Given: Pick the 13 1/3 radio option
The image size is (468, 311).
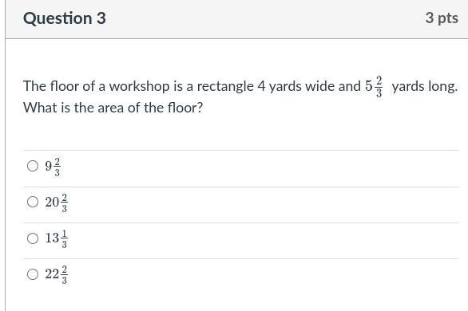Looking at the screenshot, I should pos(33,238).
